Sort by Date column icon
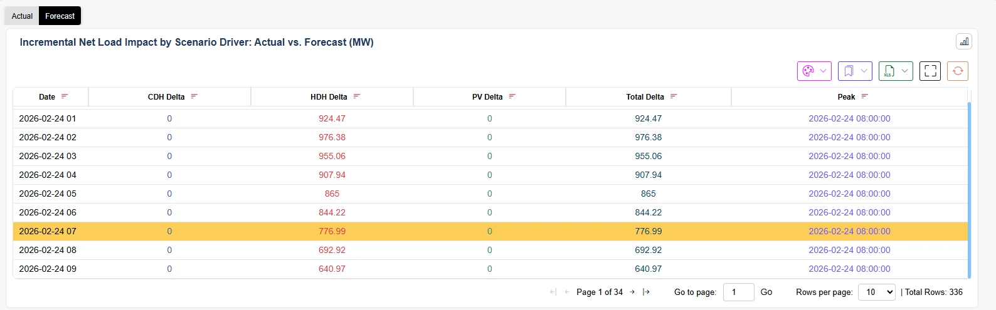Screen dimensions: 996x310 (65, 96)
